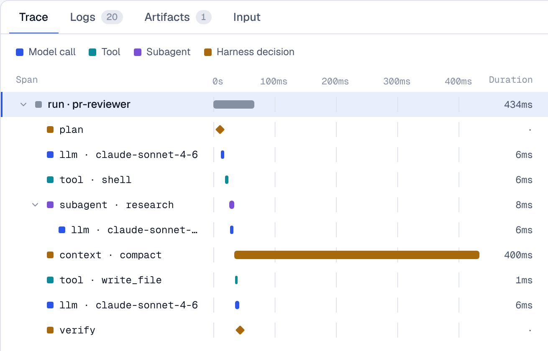Collapse the run · pr-reviewer span tree
548x351 pixels.
click(x=23, y=104)
